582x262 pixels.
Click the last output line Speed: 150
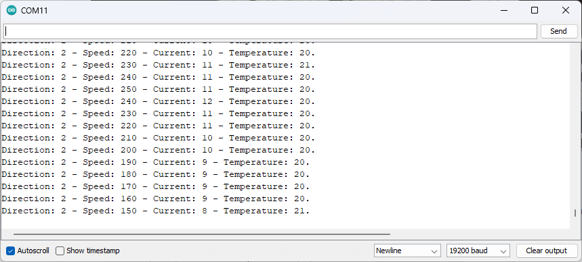(x=156, y=211)
